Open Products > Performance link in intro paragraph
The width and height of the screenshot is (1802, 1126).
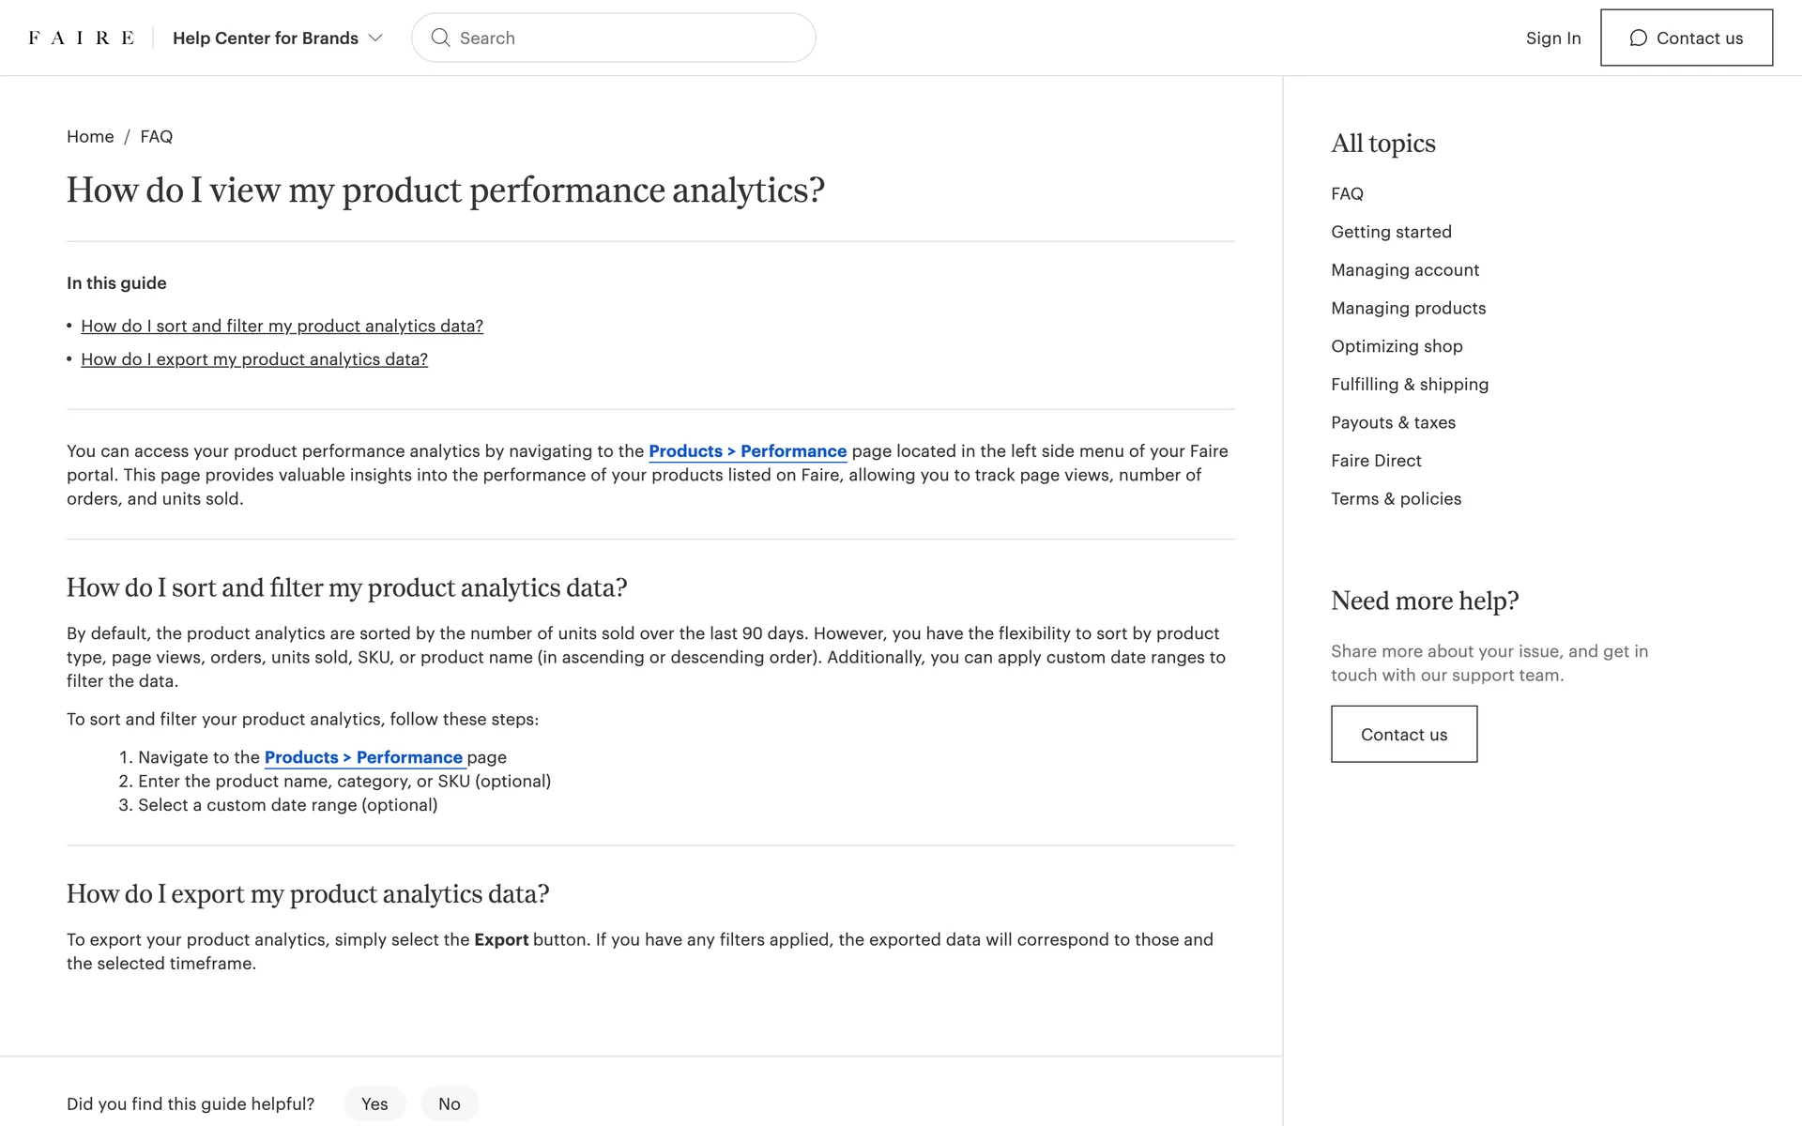[x=747, y=451]
